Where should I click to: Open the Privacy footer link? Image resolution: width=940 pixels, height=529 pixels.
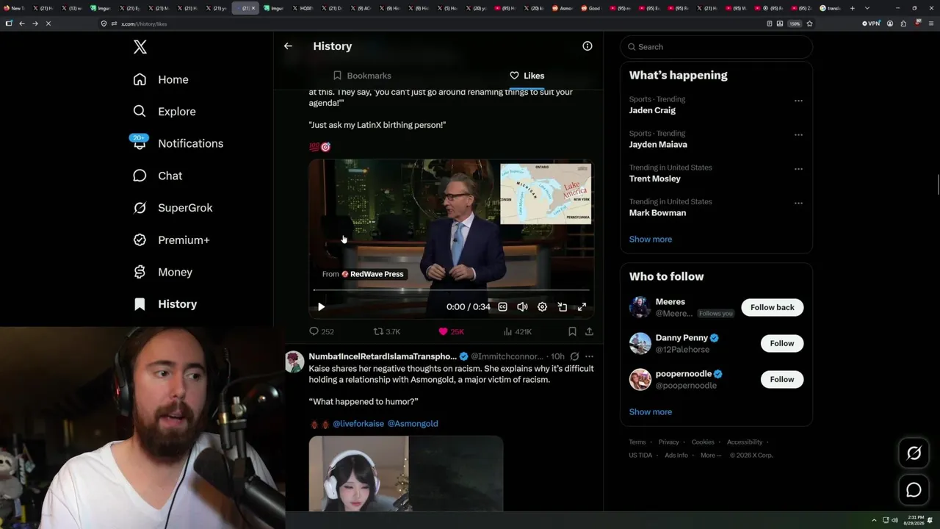click(669, 442)
